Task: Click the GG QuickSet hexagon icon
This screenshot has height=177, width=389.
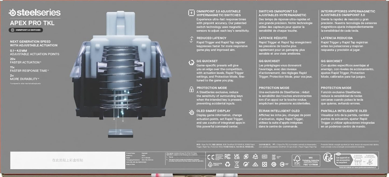Action: point(191,63)
